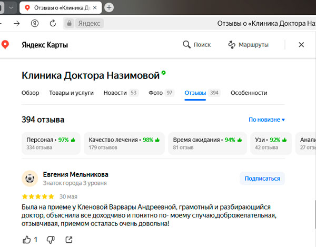Viewport: 316px width, 247px height.
Task: Click the thumbs-down dislike icon
Action: click(x=51, y=240)
